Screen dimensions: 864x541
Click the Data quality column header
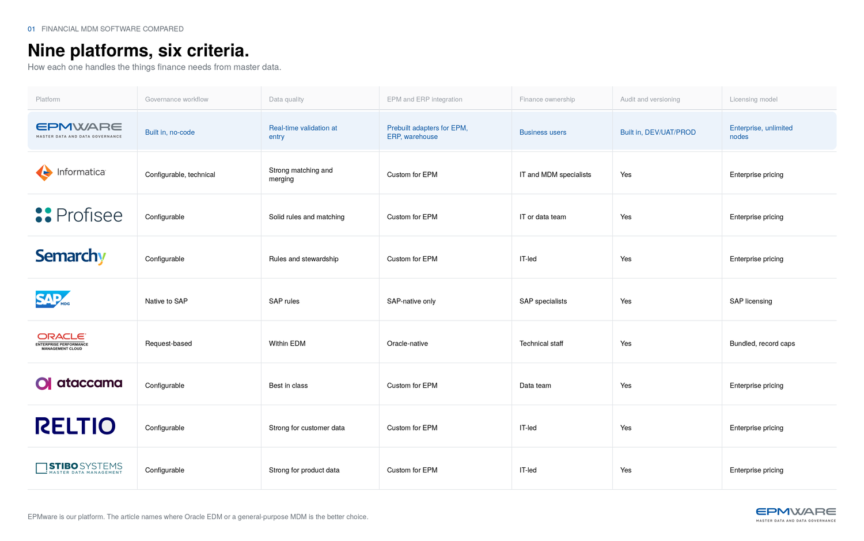[x=286, y=99]
